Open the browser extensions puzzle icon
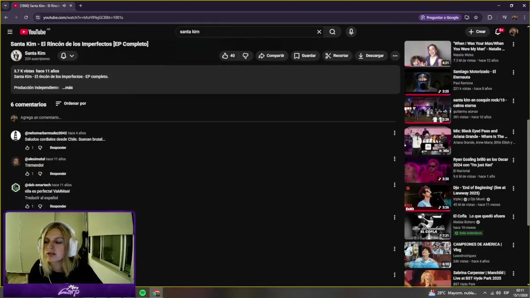Screen dimensions: 530x298 490,17
